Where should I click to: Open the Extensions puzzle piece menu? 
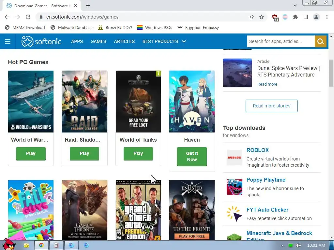coord(295,17)
